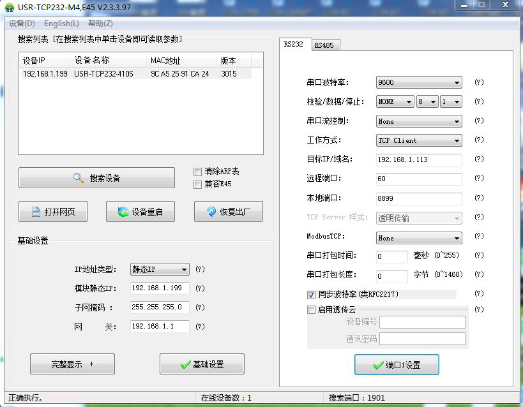Enable the 启用透传云 checkbox
Viewport: 523px width, 407px height.
point(311,310)
